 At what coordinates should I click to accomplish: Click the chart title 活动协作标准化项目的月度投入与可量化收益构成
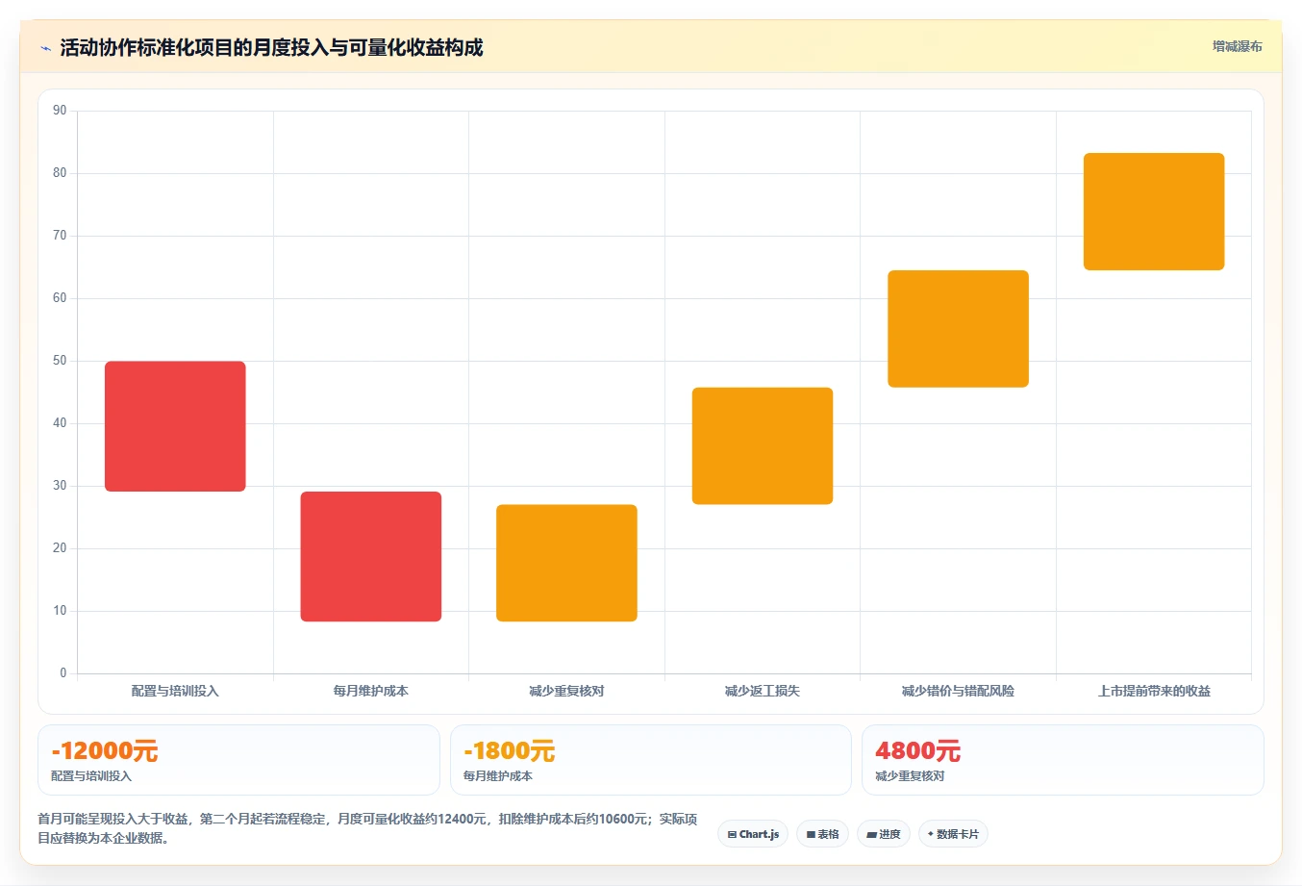(x=271, y=48)
